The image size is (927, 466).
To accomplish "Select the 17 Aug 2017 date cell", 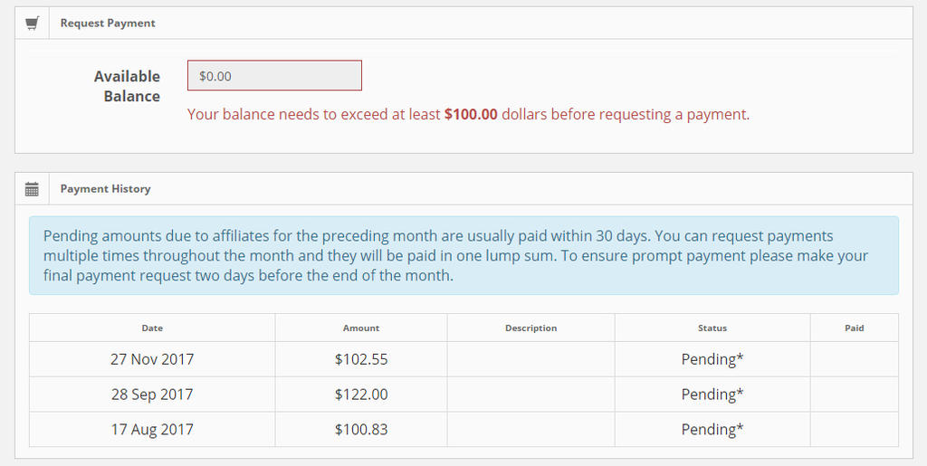I will [152, 430].
